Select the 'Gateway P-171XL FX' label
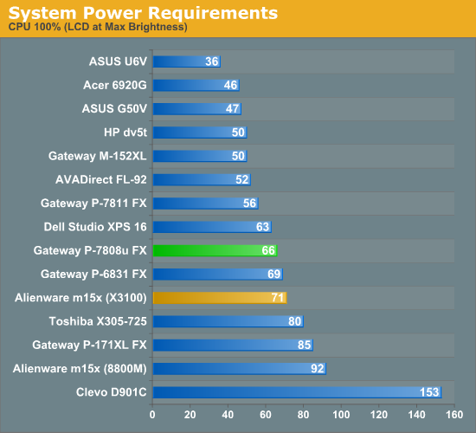The height and width of the screenshot is (433, 476). pos(89,345)
